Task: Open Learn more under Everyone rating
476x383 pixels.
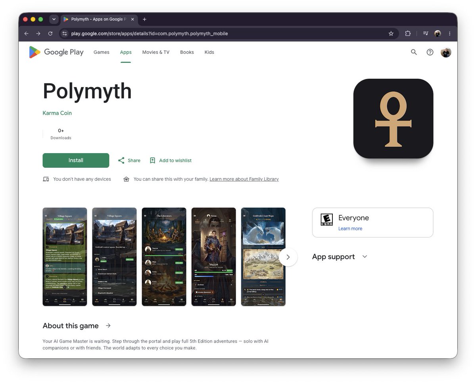Action: (x=350, y=229)
